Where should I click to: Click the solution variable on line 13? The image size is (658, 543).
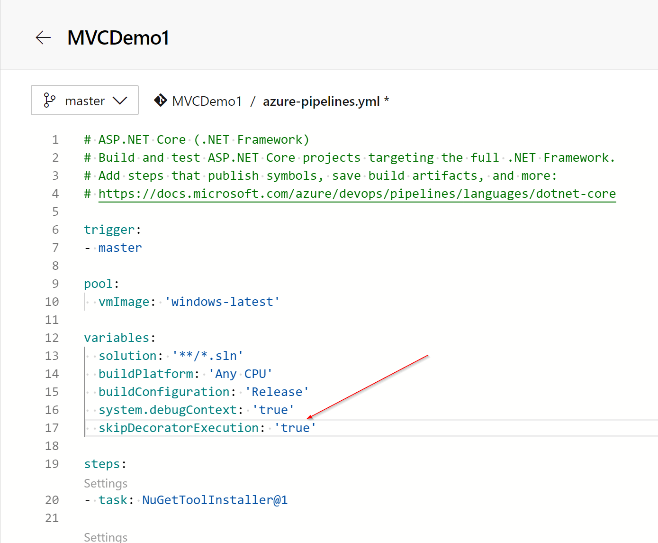[127, 356]
